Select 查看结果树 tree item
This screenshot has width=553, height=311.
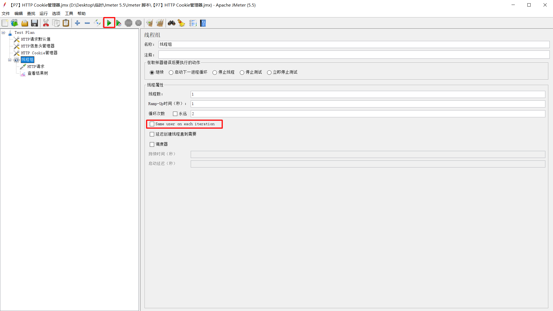(38, 73)
